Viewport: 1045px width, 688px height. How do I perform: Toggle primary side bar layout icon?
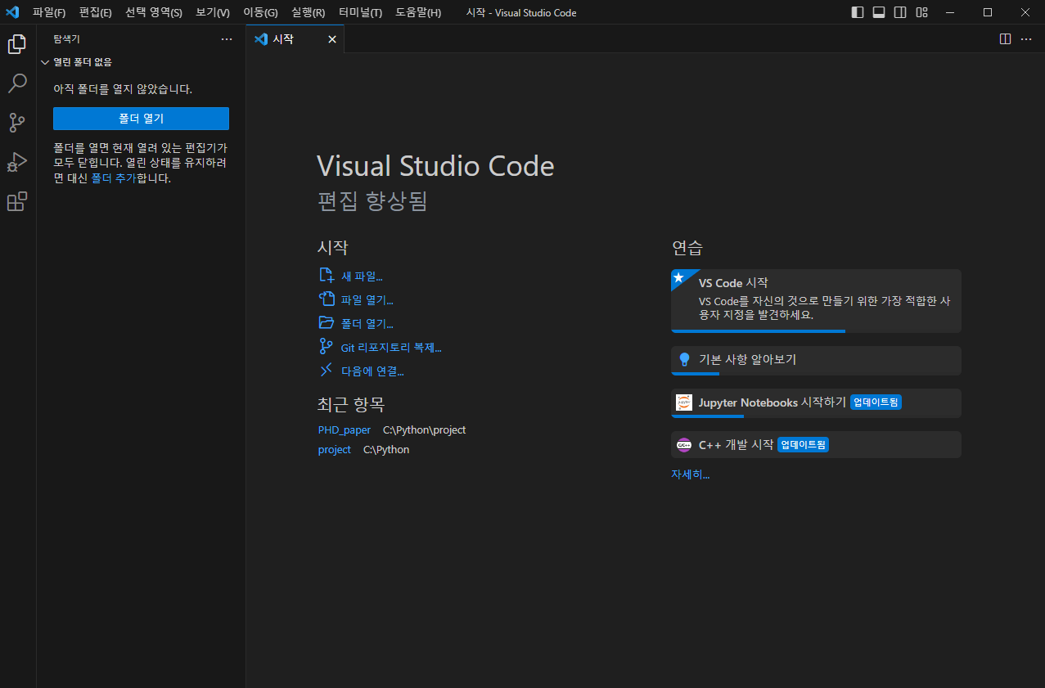click(858, 12)
